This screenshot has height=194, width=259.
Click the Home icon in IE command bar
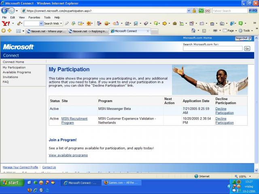193,31
